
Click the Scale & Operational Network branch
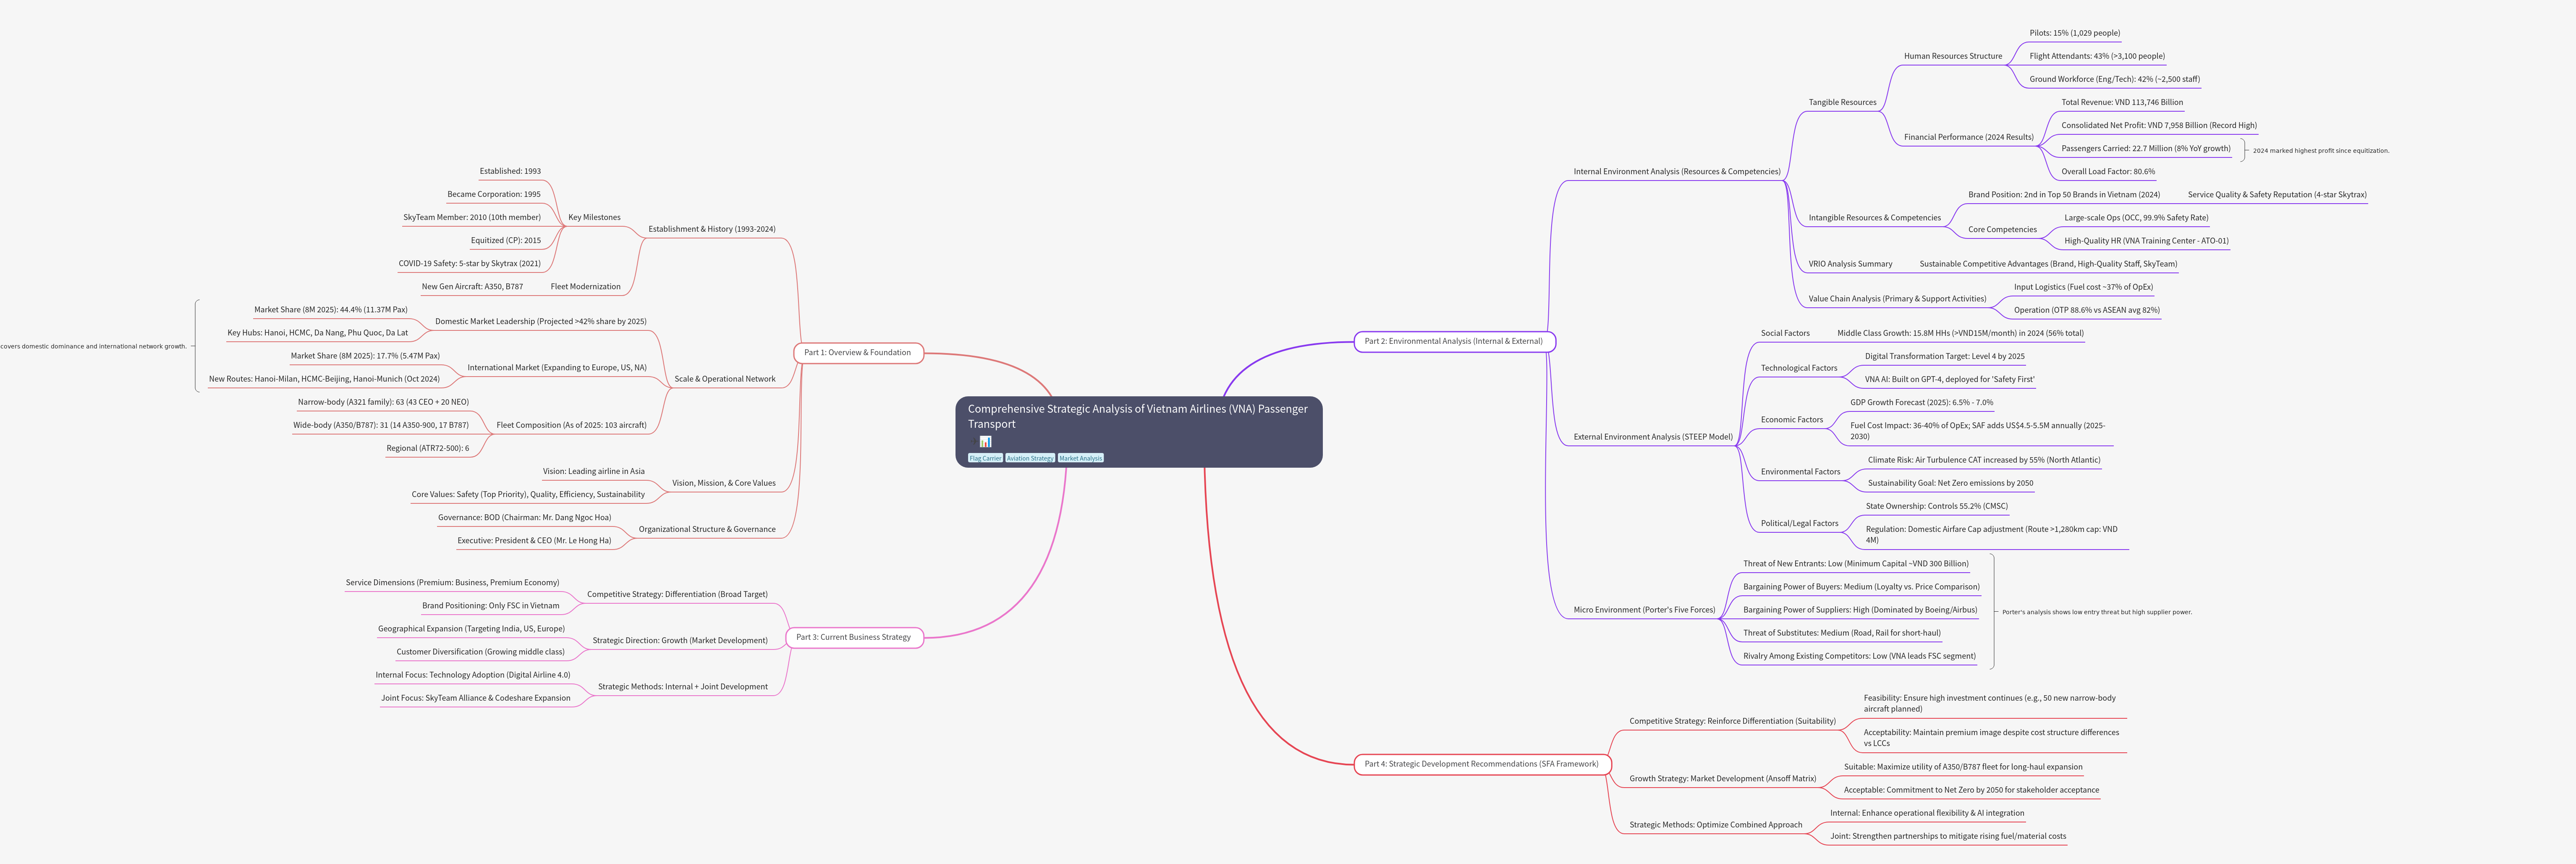[x=724, y=379]
